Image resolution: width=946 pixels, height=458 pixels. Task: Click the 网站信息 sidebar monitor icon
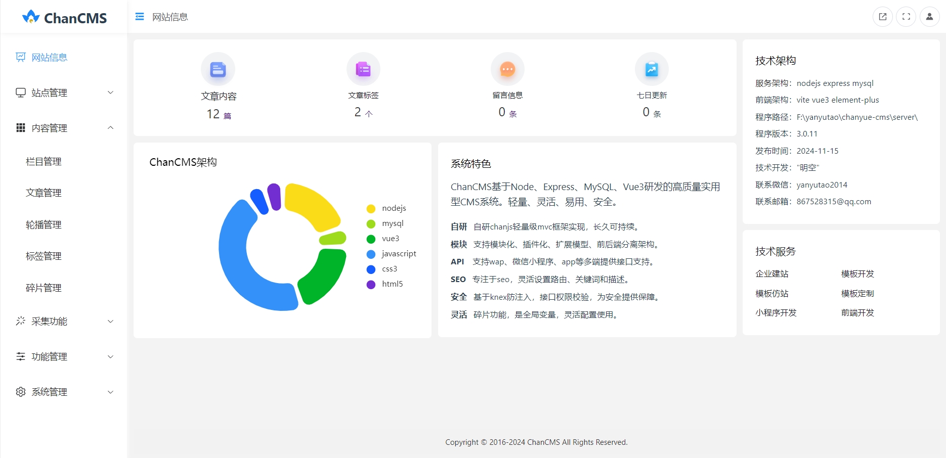(x=20, y=57)
